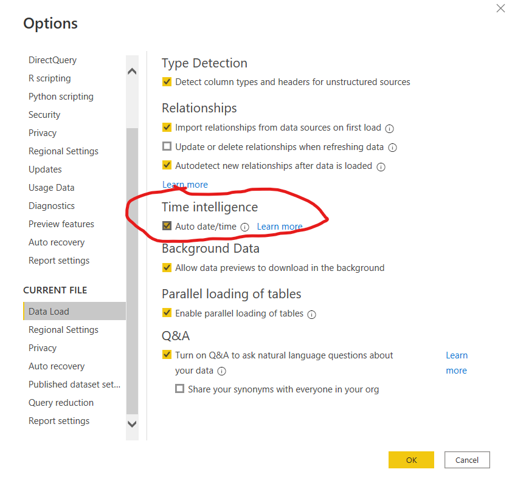Open Report settings under CURRENT FILE

click(59, 421)
